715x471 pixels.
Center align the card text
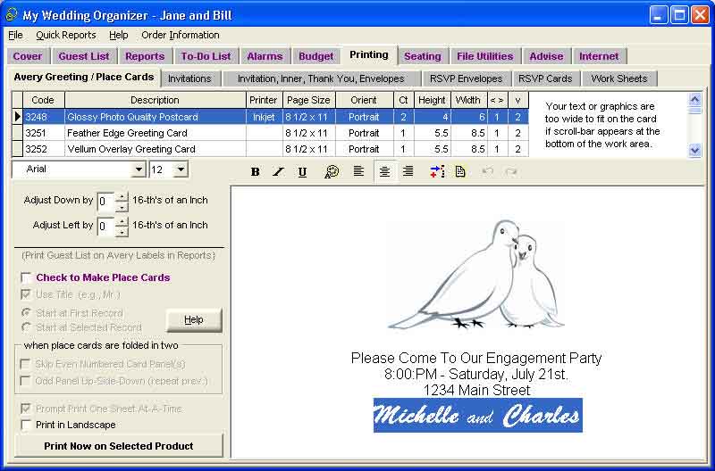pyautogui.click(x=384, y=171)
